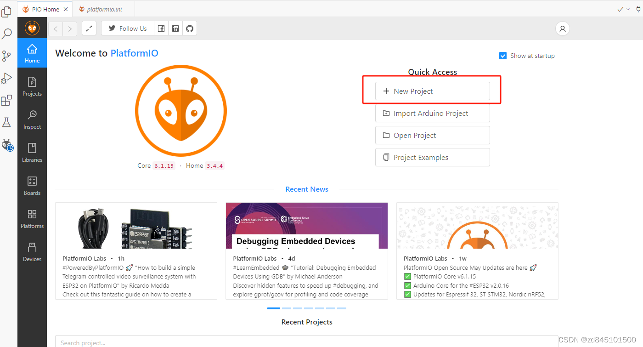643x347 pixels.
Task: Open VS Code Search magnifier icon
Action: pyautogui.click(x=6, y=34)
